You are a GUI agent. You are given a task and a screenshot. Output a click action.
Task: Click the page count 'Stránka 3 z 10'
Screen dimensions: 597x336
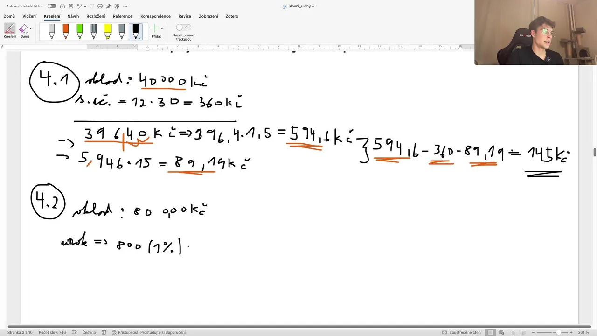click(20, 332)
